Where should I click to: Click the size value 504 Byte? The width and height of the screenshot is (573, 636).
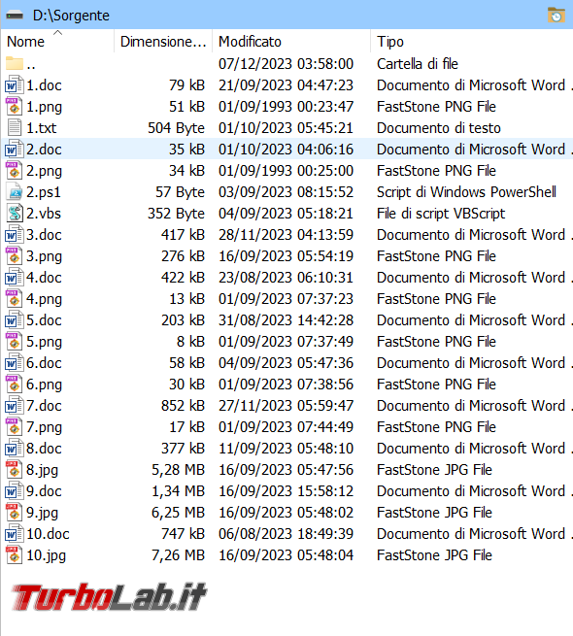176,128
